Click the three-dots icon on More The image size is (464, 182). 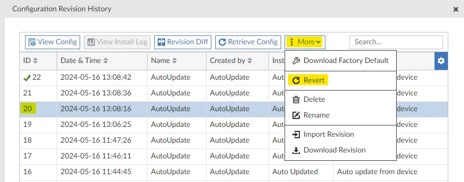pyautogui.click(x=291, y=42)
